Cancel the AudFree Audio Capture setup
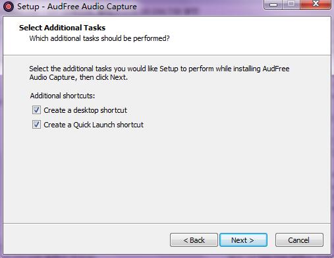This screenshot has width=334, height=258. click(299, 240)
